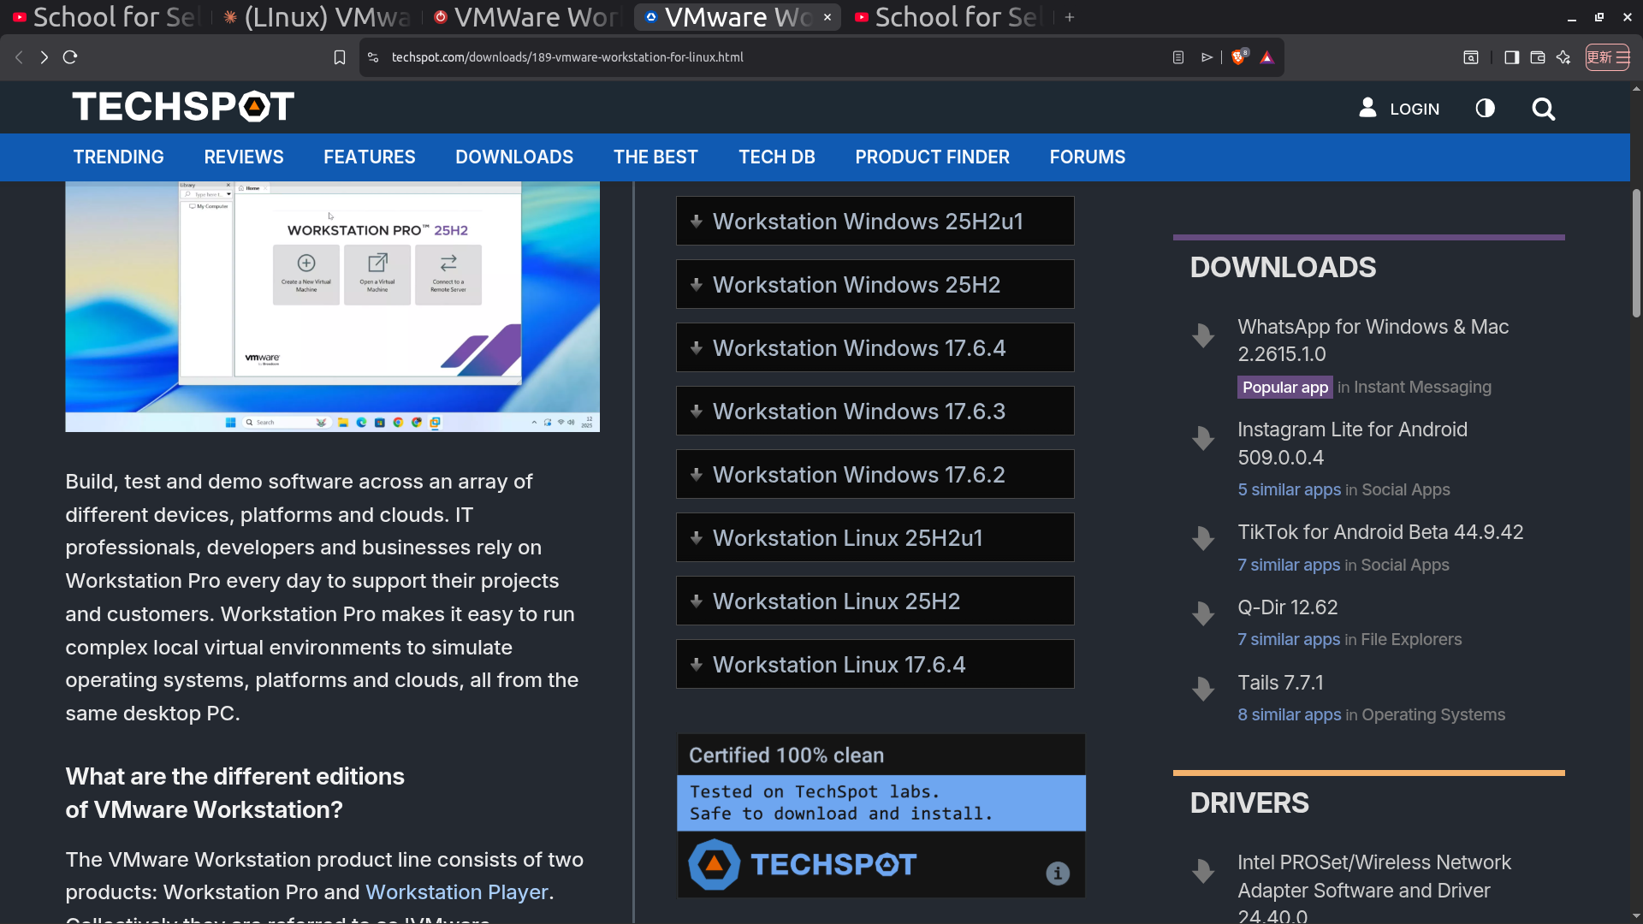Click download arrow icon beside WhatsApp

[x=1203, y=335]
